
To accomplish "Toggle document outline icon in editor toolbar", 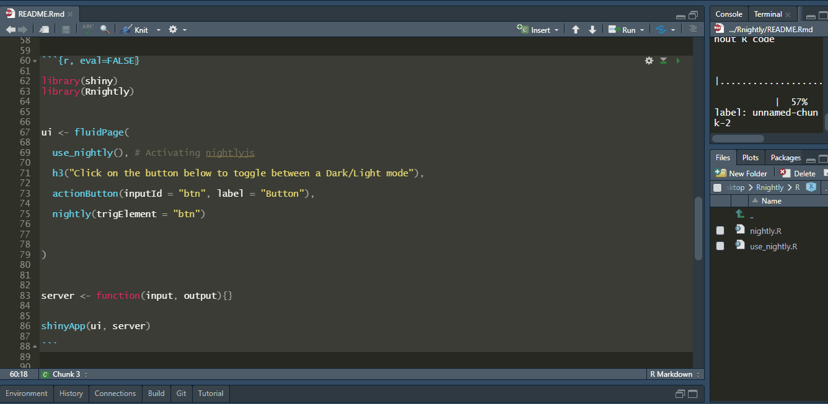I will pos(693,29).
